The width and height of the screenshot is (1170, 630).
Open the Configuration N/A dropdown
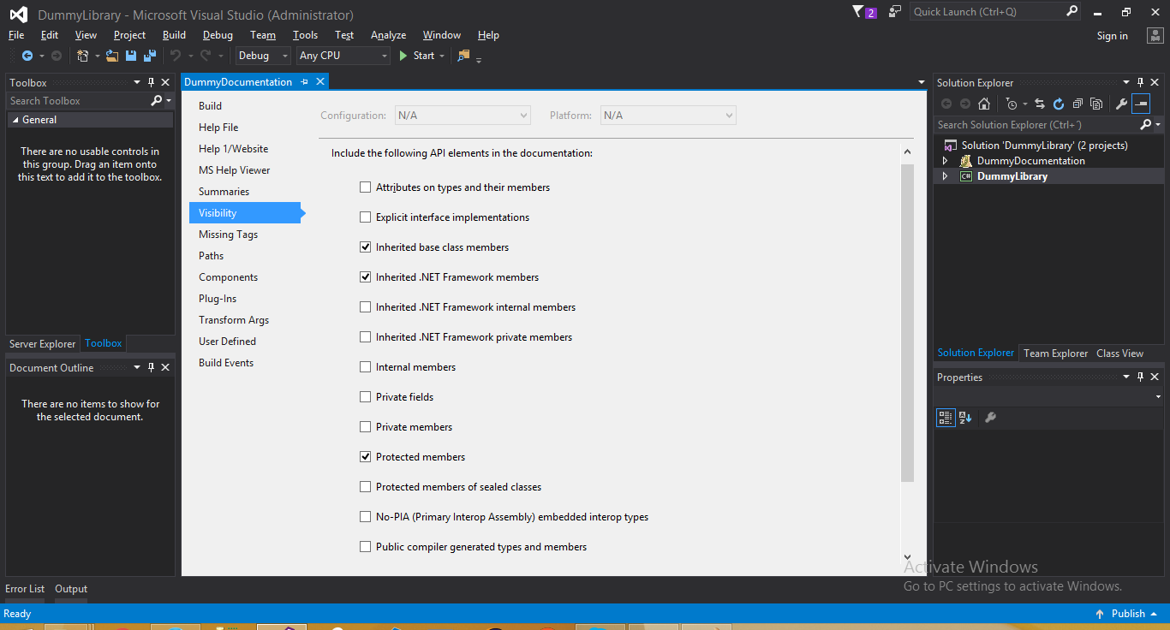pos(463,115)
